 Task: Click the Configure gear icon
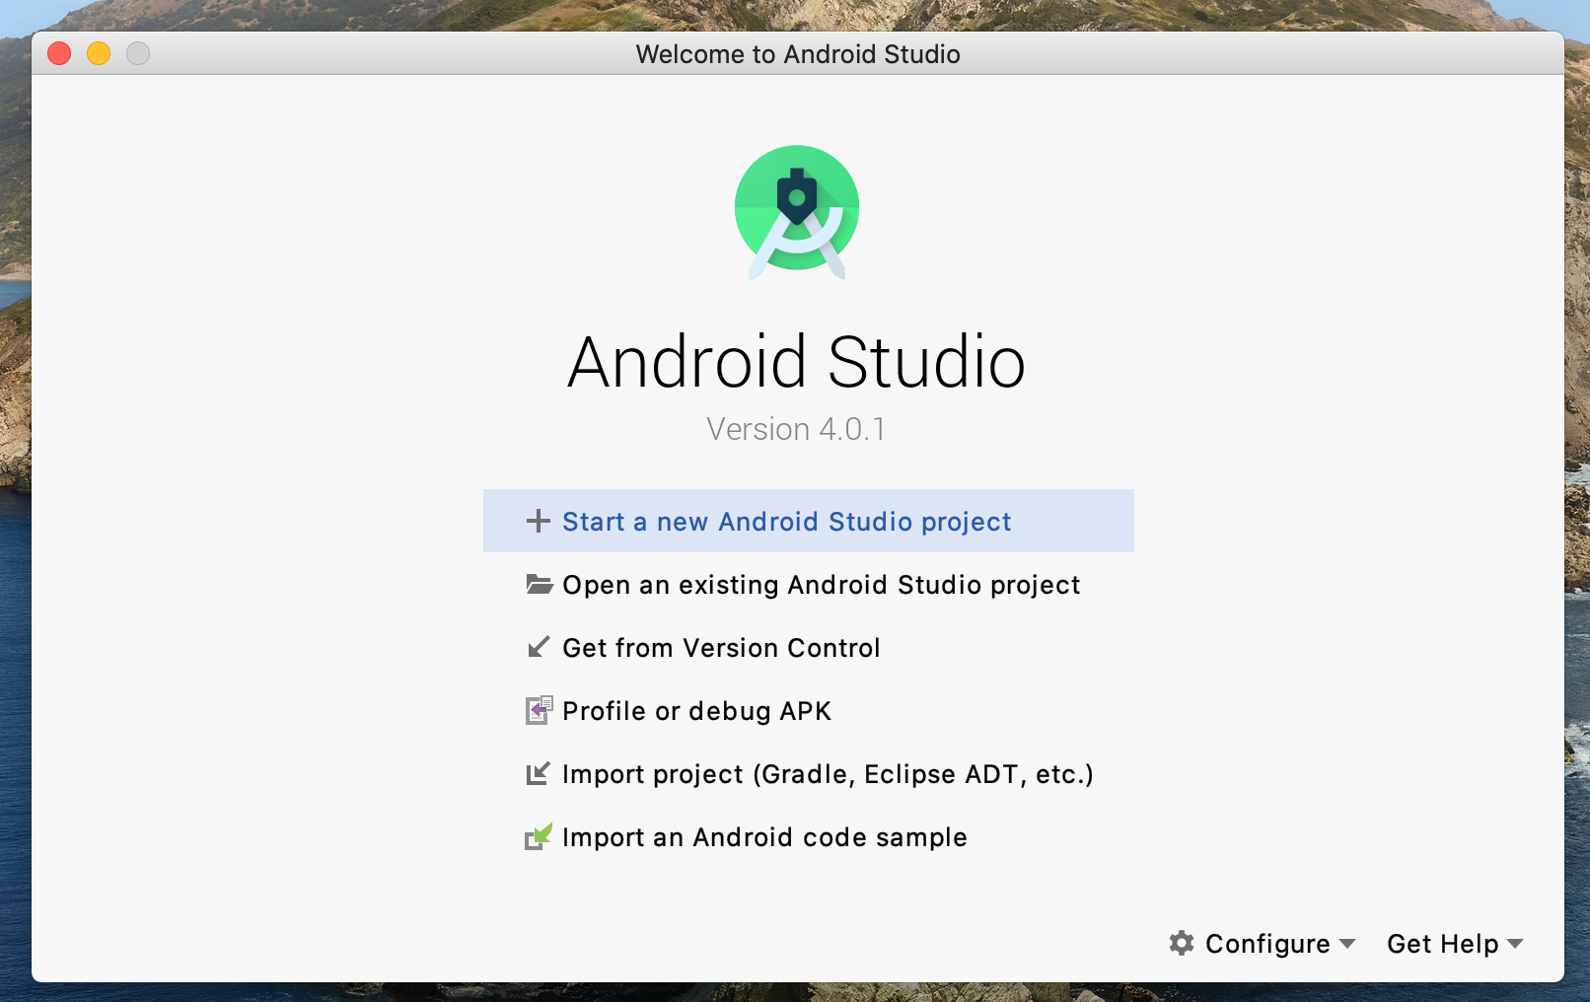pos(1182,943)
